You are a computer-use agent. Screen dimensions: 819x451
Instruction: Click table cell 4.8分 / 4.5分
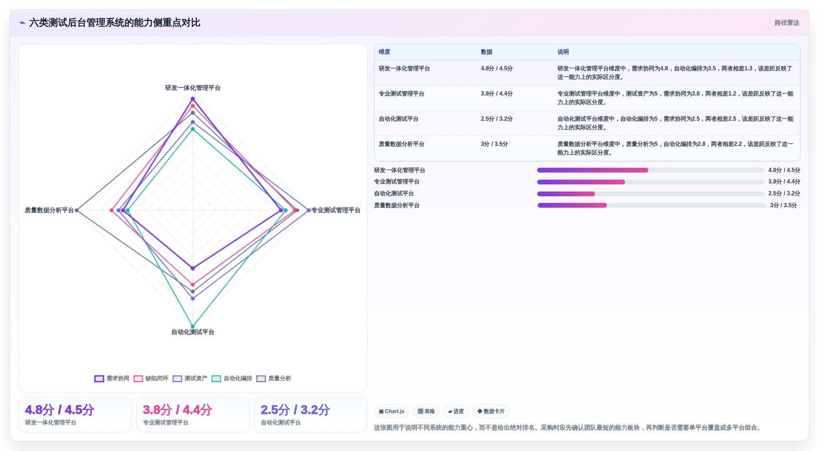tap(497, 68)
